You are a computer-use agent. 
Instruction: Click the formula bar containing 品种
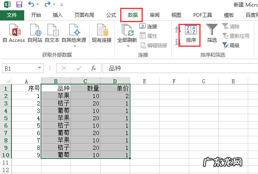(180, 68)
